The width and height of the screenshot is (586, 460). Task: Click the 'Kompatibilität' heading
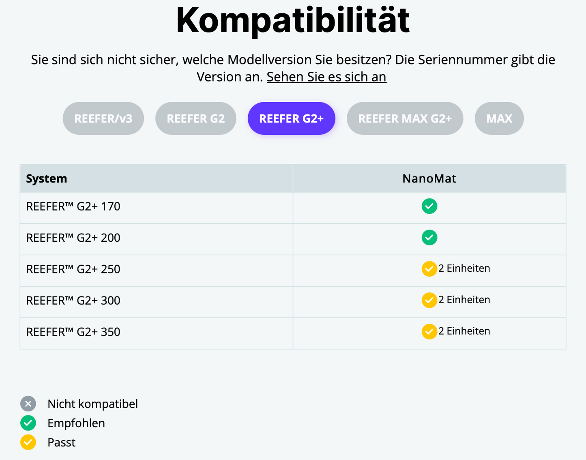tap(293, 20)
